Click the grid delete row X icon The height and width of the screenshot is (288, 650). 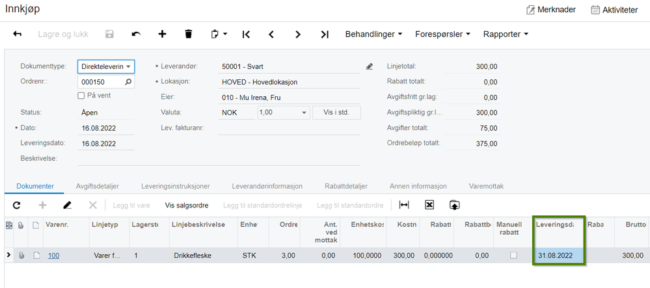[93, 205]
